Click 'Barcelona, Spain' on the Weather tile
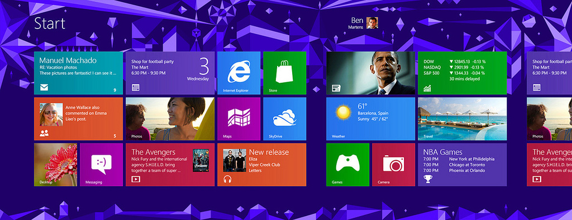The height and width of the screenshot is (220, 572). (x=373, y=113)
